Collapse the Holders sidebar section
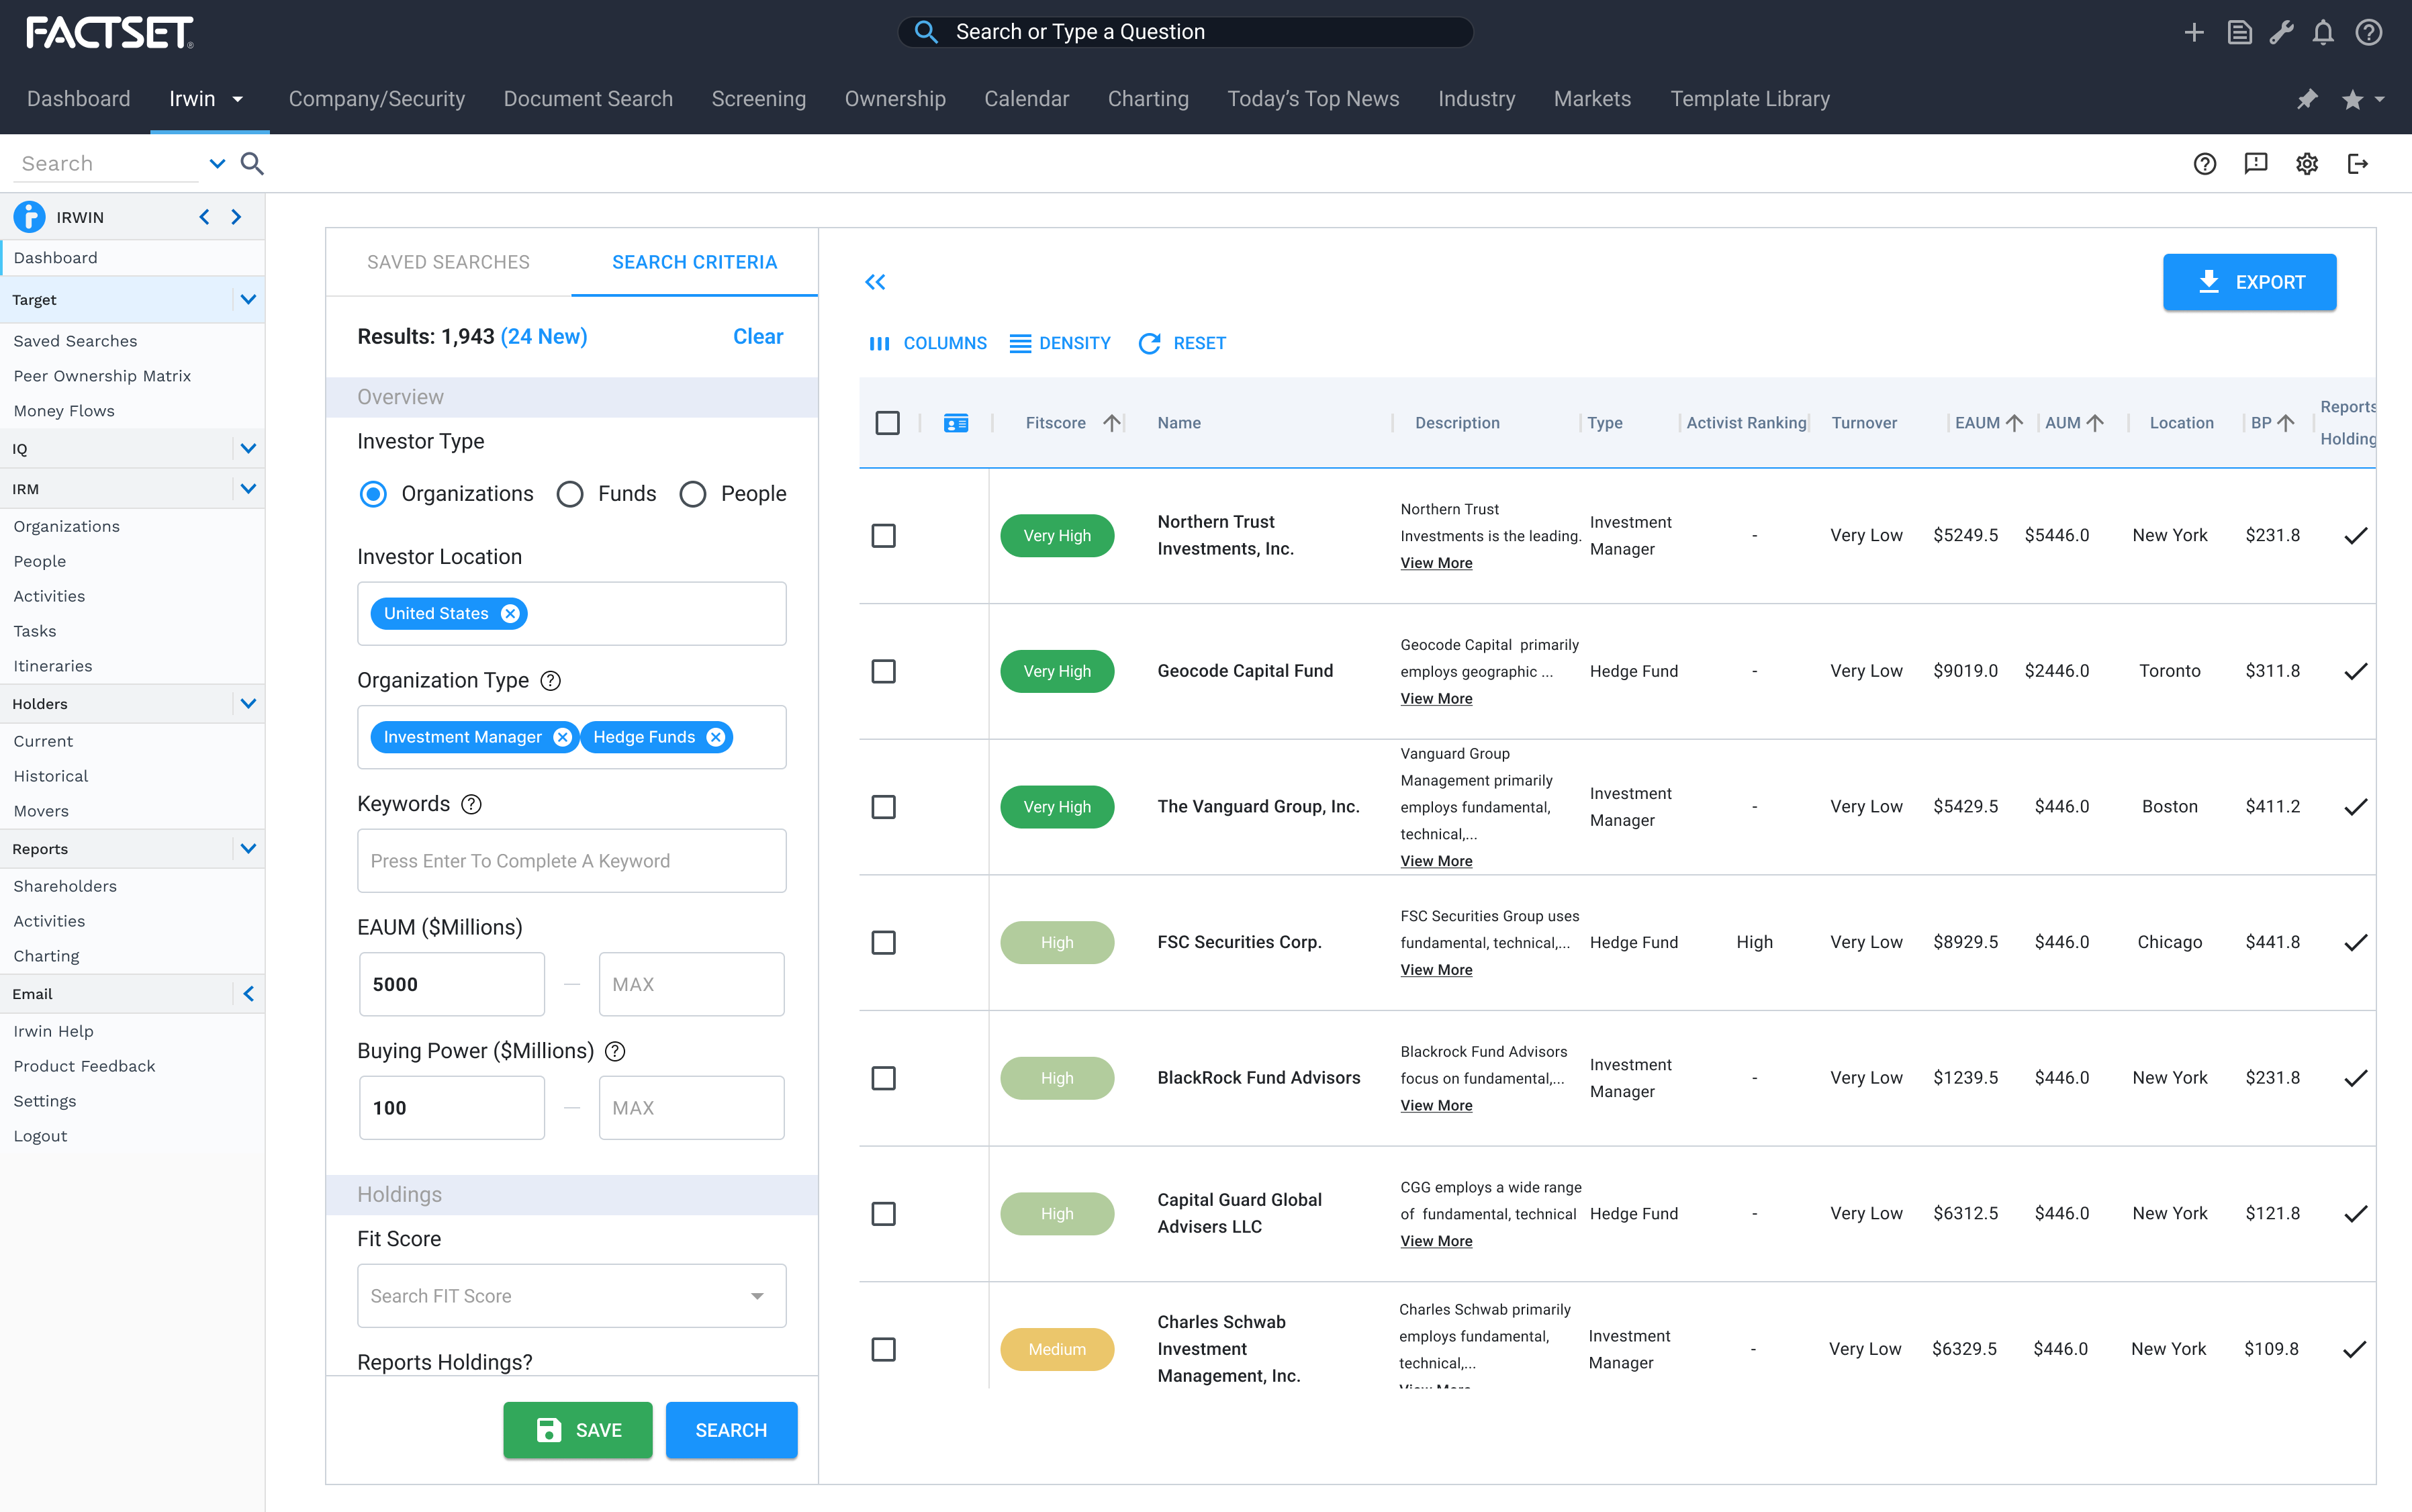2412x1512 pixels. point(248,704)
